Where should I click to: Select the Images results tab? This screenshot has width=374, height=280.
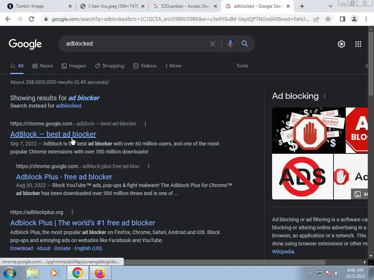tap(74, 66)
